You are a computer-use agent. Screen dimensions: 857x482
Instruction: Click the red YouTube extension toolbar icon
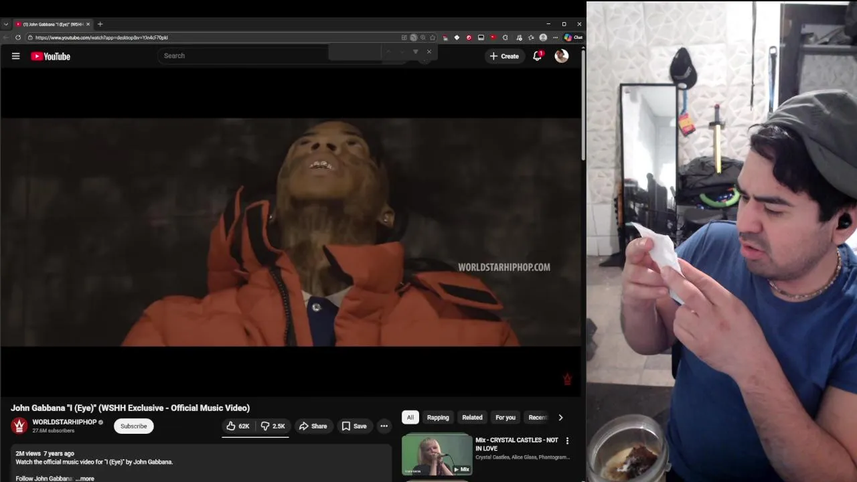(493, 37)
